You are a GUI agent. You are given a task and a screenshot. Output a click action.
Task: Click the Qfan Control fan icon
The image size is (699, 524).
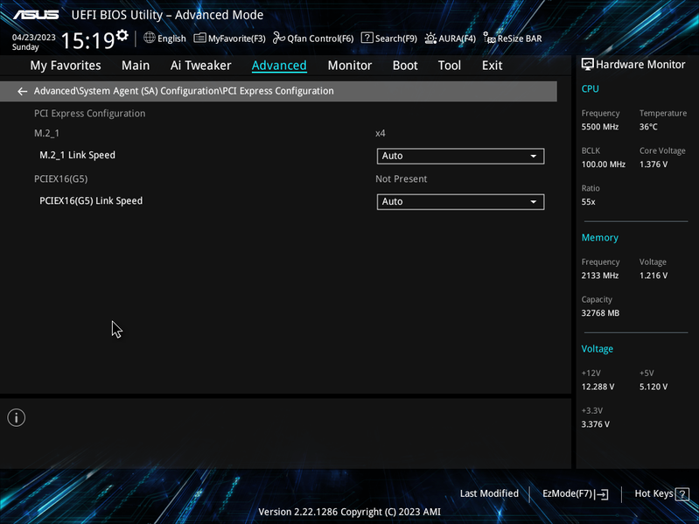point(279,38)
